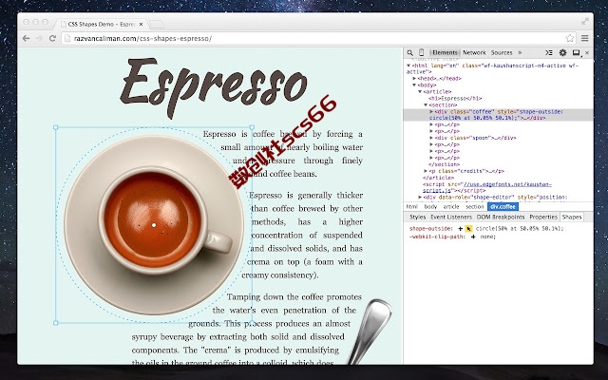Click html in the breadcrumb bar
This screenshot has width=608, height=380.
tap(411, 207)
